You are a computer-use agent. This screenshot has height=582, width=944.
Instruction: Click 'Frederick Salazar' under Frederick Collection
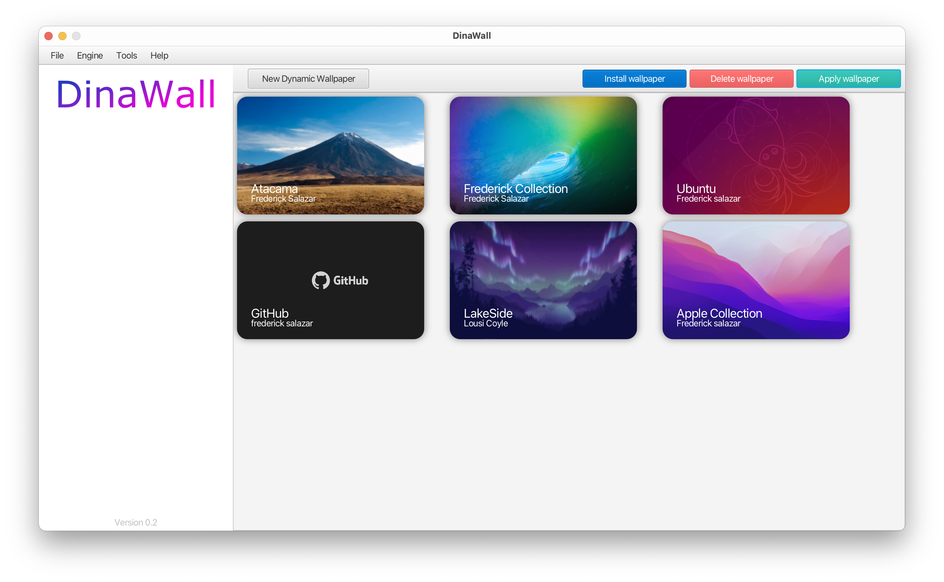click(x=496, y=199)
